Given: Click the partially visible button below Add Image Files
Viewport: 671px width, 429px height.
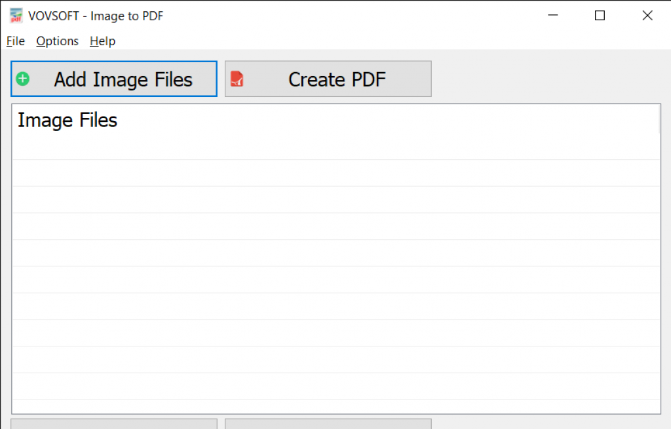Looking at the screenshot, I should tap(114, 424).
